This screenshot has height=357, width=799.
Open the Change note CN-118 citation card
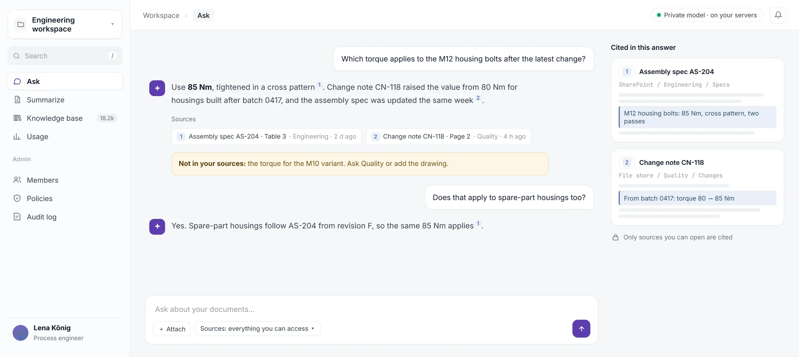[697, 187]
